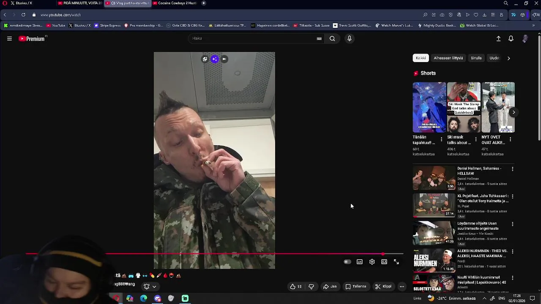
Task: Open the 'Stripe Express' bookmark
Action: point(107,25)
